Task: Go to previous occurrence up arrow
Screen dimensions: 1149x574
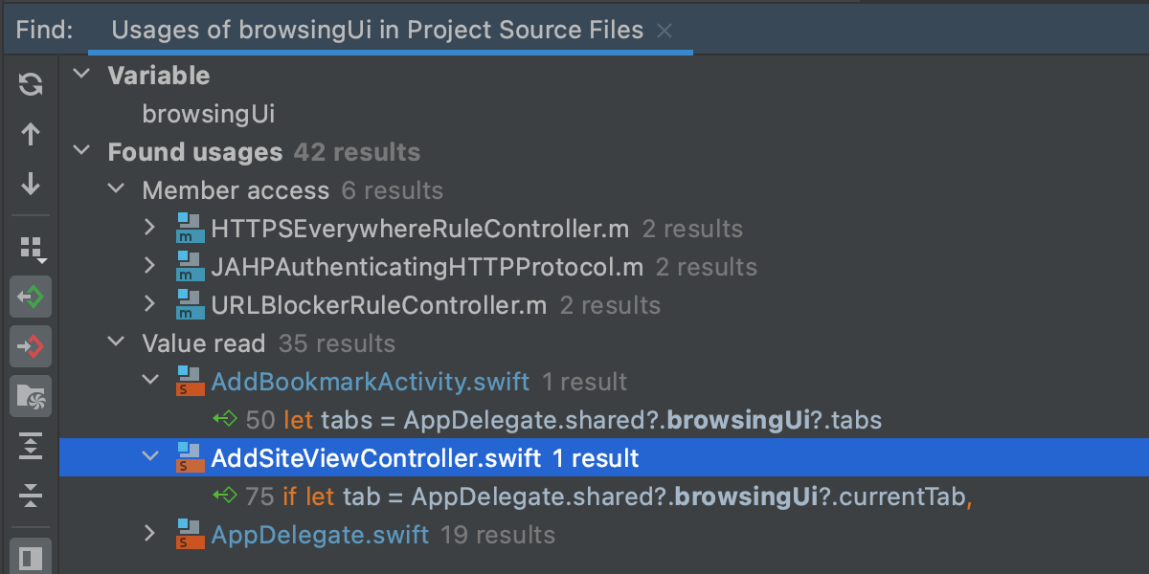Action: point(31,134)
